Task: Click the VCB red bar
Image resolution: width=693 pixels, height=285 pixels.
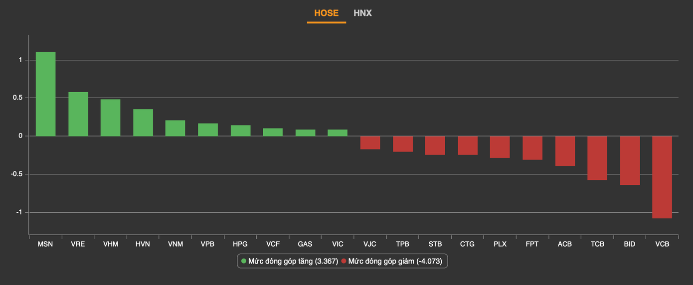Action: pyautogui.click(x=662, y=177)
